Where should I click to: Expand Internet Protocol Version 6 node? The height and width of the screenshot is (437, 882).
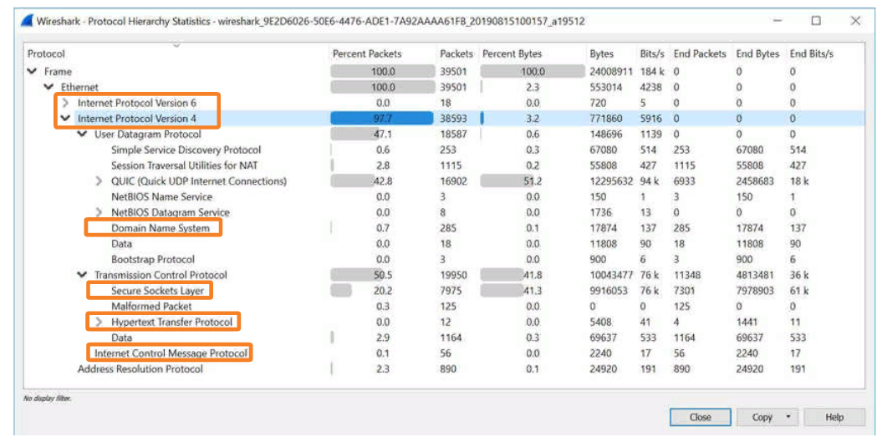[x=65, y=103]
